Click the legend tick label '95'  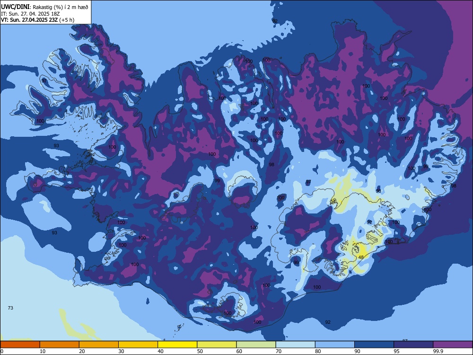pos(397,351)
